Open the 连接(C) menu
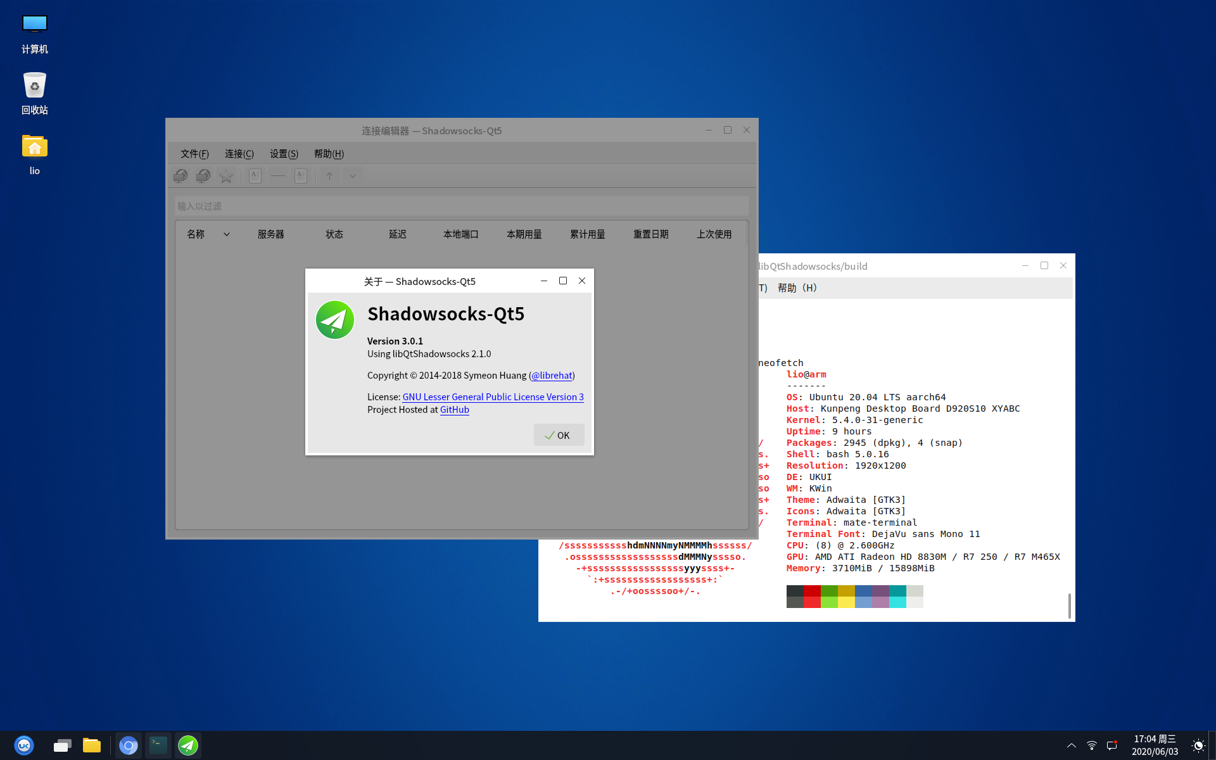The width and height of the screenshot is (1216, 760). coord(239,154)
